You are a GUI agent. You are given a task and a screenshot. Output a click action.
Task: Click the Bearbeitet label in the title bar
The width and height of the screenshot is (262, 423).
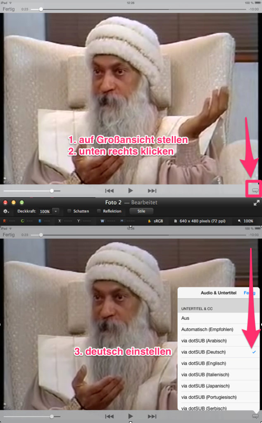(x=144, y=202)
